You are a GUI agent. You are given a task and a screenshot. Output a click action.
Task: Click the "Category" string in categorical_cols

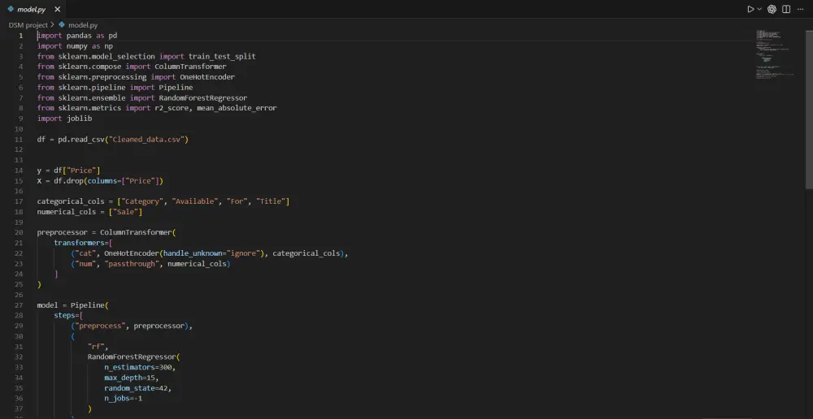coord(142,201)
